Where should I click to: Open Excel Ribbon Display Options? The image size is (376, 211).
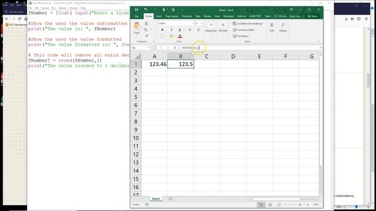point(291,9)
